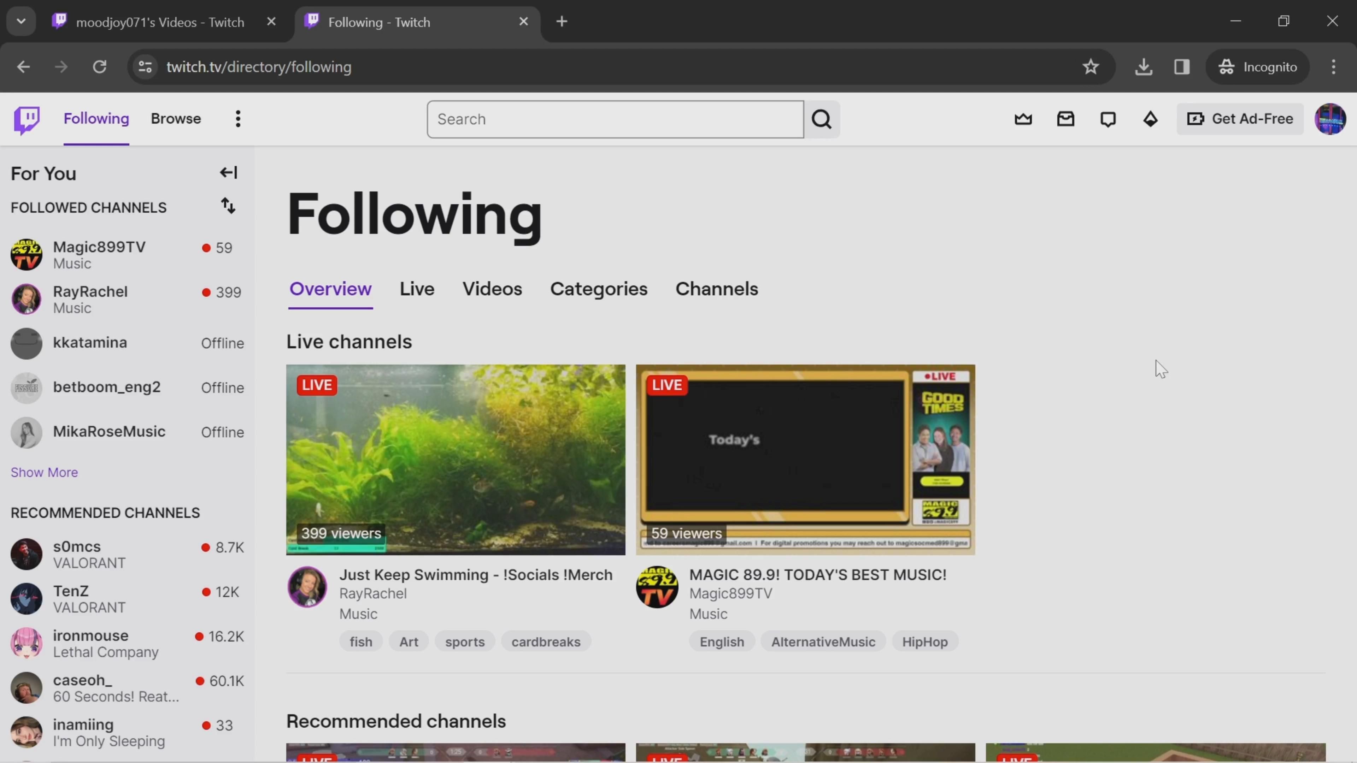The height and width of the screenshot is (763, 1357).
Task: Expand the browser tab search dropdown
Action: click(x=21, y=22)
